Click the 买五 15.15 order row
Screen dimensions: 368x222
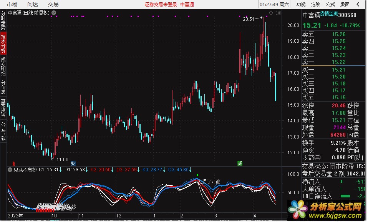333,98
